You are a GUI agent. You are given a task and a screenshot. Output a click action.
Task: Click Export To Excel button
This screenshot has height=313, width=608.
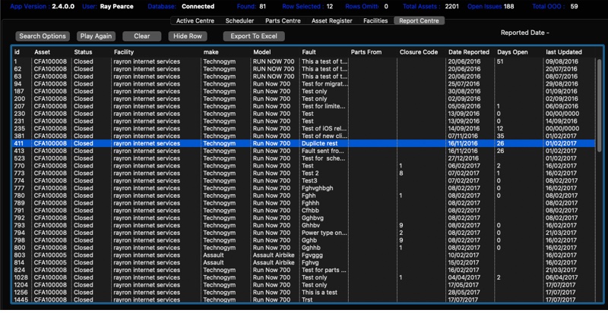pyautogui.click(x=254, y=36)
